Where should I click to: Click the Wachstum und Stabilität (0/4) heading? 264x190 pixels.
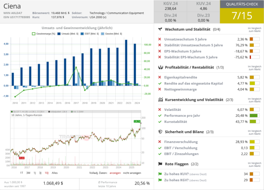pos(192,29)
